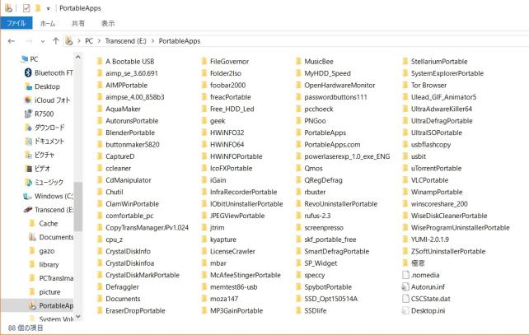Select the 表示 ribbon tab

[x=108, y=23]
